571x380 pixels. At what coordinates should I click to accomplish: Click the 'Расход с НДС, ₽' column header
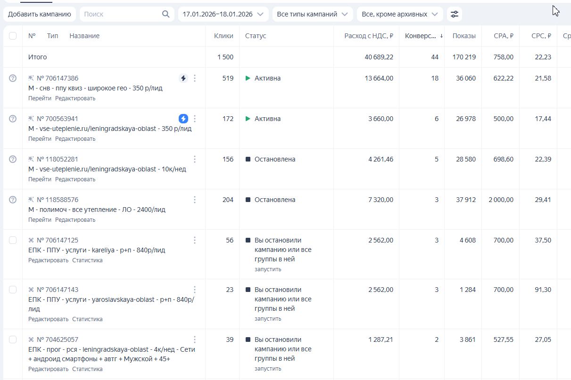click(x=369, y=36)
